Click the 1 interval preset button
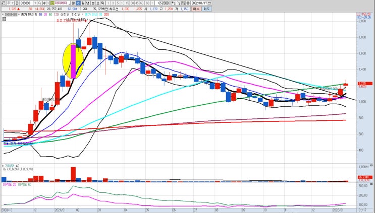Viewport: 375px width, 213px height. pyautogui.click(x=108, y=3)
